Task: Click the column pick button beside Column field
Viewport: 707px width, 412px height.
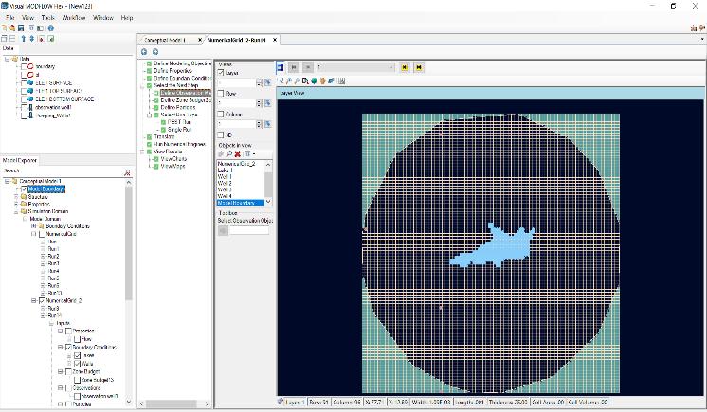Action: pyautogui.click(x=268, y=124)
